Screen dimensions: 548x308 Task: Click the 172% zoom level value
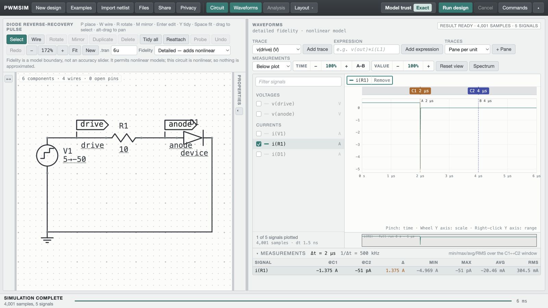point(47,50)
